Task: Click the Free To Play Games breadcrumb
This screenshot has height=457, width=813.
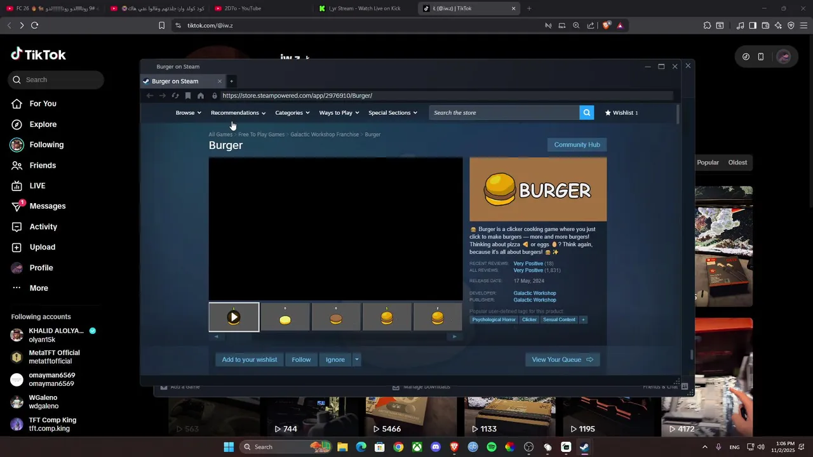Action: coord(261,135)
